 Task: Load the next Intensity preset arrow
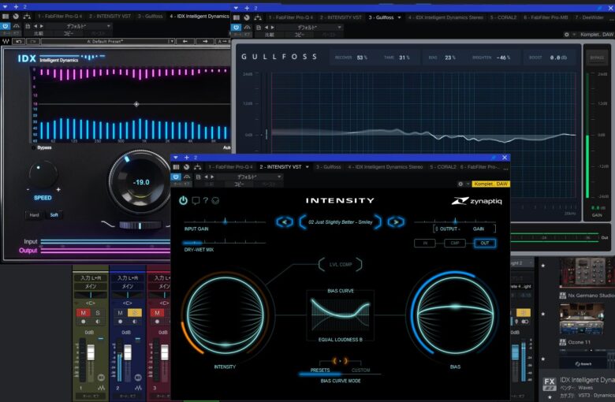coord(395,221)
